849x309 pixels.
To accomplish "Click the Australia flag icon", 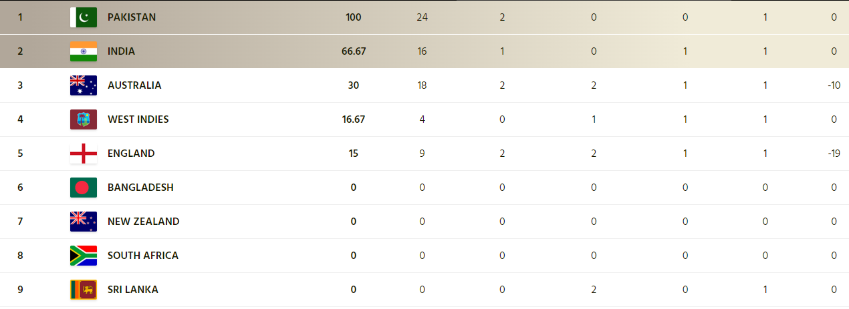I will click(x=84, y=85).
